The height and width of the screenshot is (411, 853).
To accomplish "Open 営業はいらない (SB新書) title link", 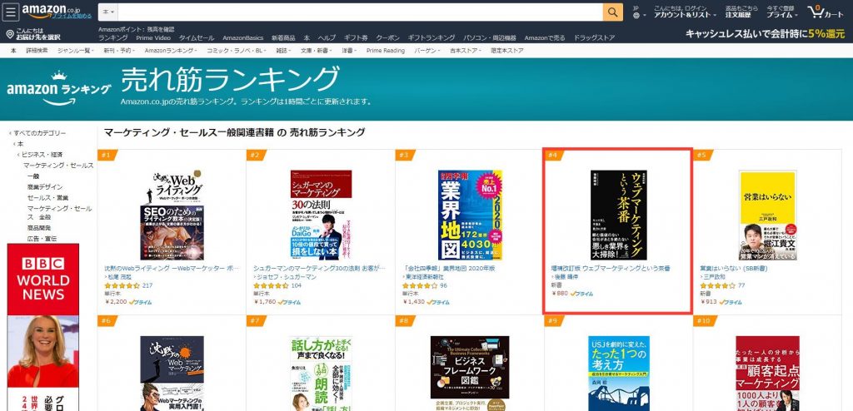I will (x=732, y=269).
